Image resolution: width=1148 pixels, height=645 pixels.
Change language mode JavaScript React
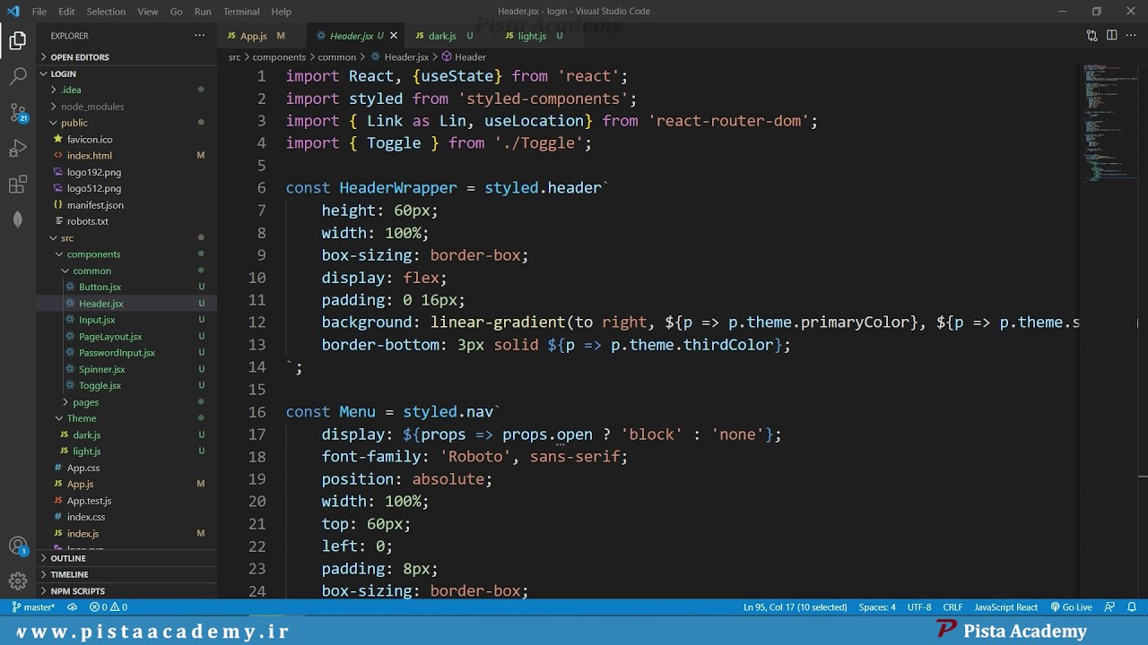(1006, 607)
